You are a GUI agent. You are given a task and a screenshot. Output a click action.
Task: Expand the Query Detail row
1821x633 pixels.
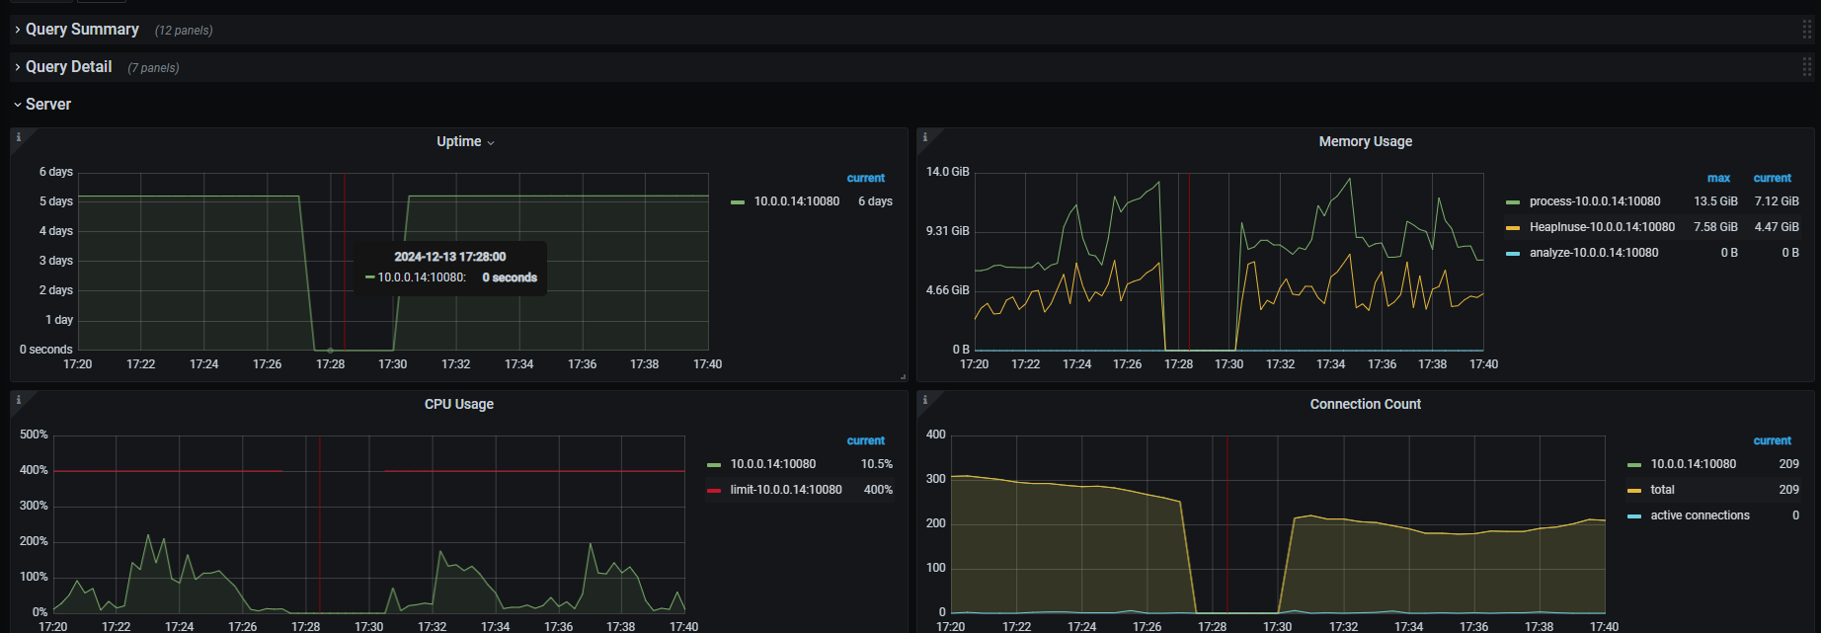(x=68, y=67)
